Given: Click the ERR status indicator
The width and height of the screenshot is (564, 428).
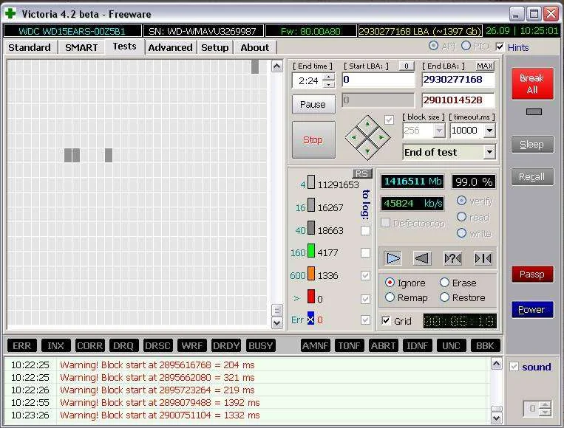Looking at the screenshot, I should (22, 346).
